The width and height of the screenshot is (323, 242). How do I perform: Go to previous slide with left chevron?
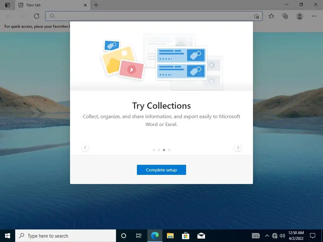85,147
